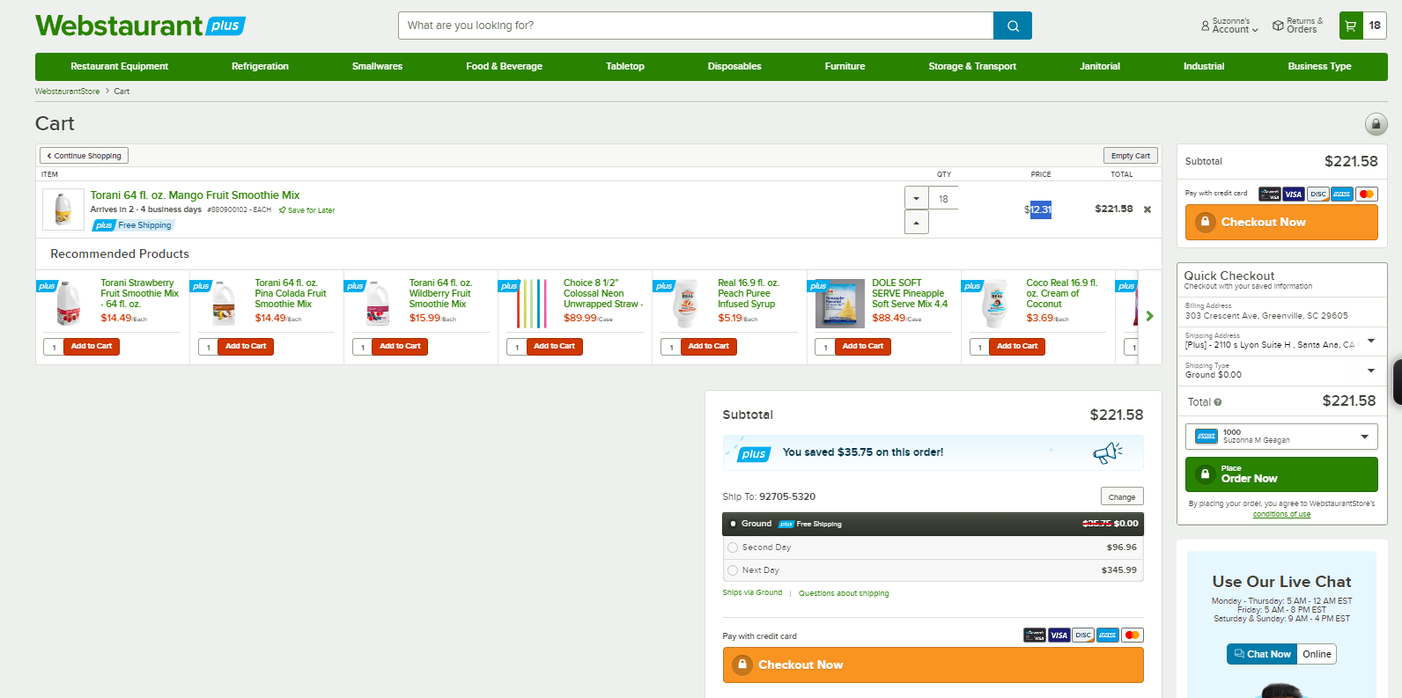Open the Food & Beverage menu
The height and width of the screenshot is (698, 1402).
click(x=504, y=67)
